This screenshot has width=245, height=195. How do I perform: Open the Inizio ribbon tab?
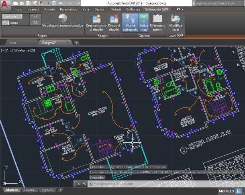click(x=18, y=9)
